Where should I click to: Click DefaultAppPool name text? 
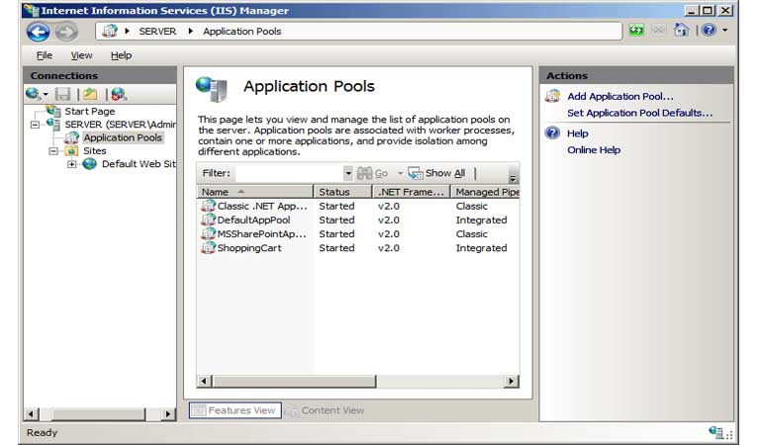[x=253, y=220]
